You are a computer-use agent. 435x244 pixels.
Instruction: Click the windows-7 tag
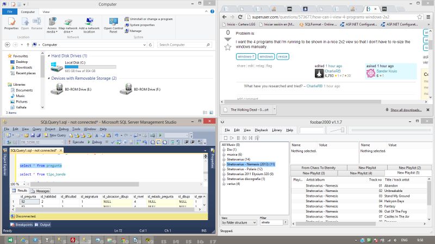tap(246, 56)
